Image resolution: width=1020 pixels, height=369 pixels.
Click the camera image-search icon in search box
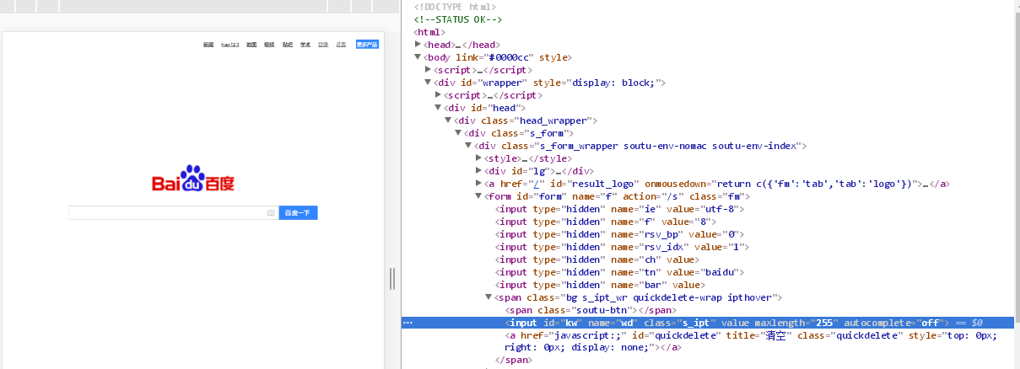pos(271,213)
